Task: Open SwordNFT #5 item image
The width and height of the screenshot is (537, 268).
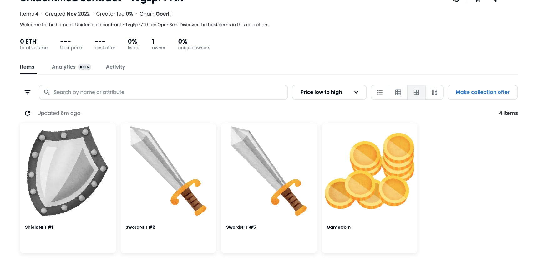Action: pyautogui.click(x=269, y=171)
